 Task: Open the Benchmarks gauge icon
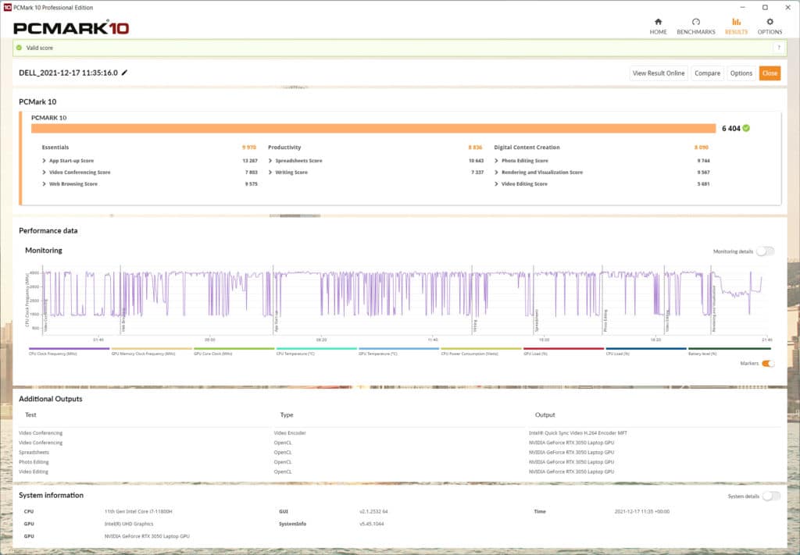tap(696, 21)
